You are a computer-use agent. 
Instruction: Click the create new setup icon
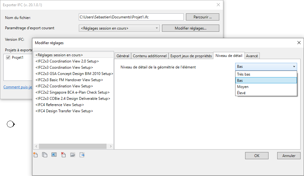[x=36, y=155]
